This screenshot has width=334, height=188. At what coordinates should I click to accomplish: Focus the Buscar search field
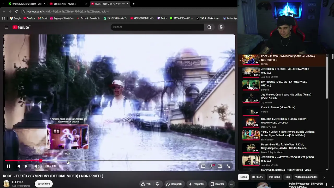coord(157,27)
